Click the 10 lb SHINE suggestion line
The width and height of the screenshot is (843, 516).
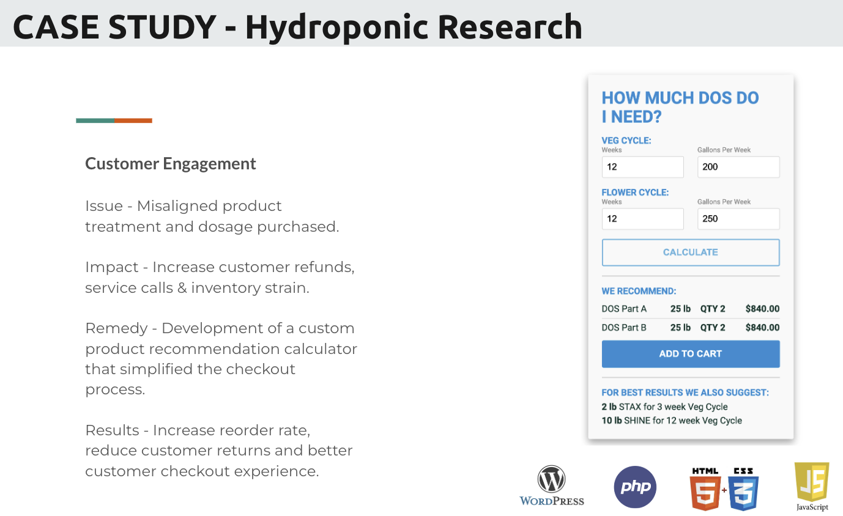(x=671, y=421)
